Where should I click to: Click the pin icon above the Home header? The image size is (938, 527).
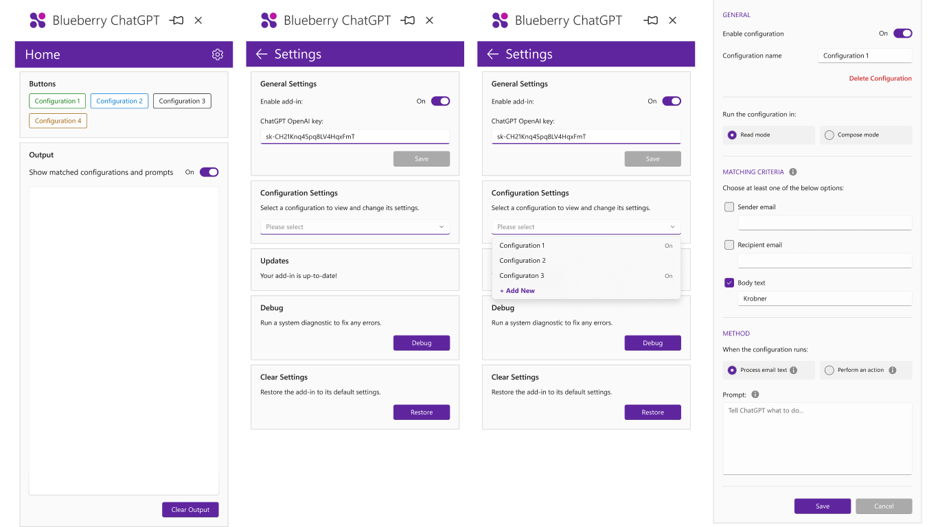pyautogui.click(x=177, y=21)
